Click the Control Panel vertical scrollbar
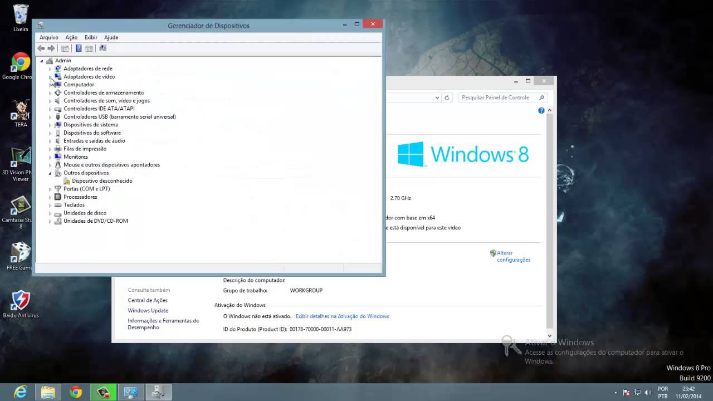 [550, 223]
